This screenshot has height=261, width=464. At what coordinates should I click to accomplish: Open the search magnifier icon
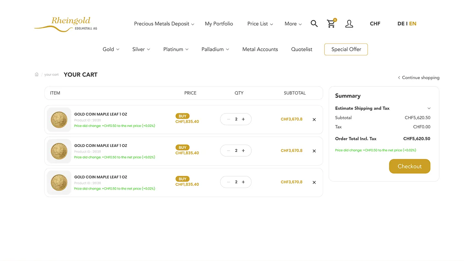pos(314,24)
